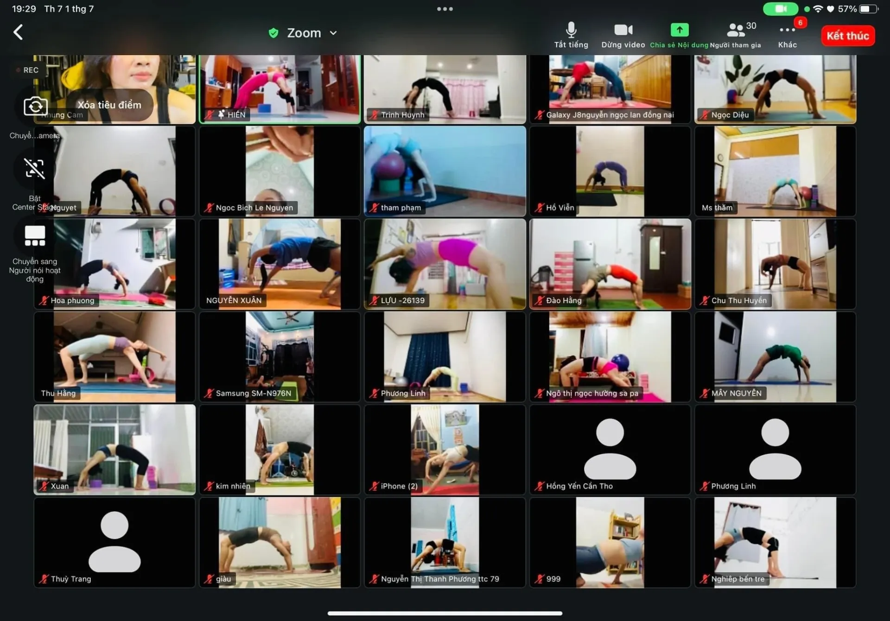Tap the Xóa tiêu điểm button
890x621 pixels.
(x=109, y=105)
